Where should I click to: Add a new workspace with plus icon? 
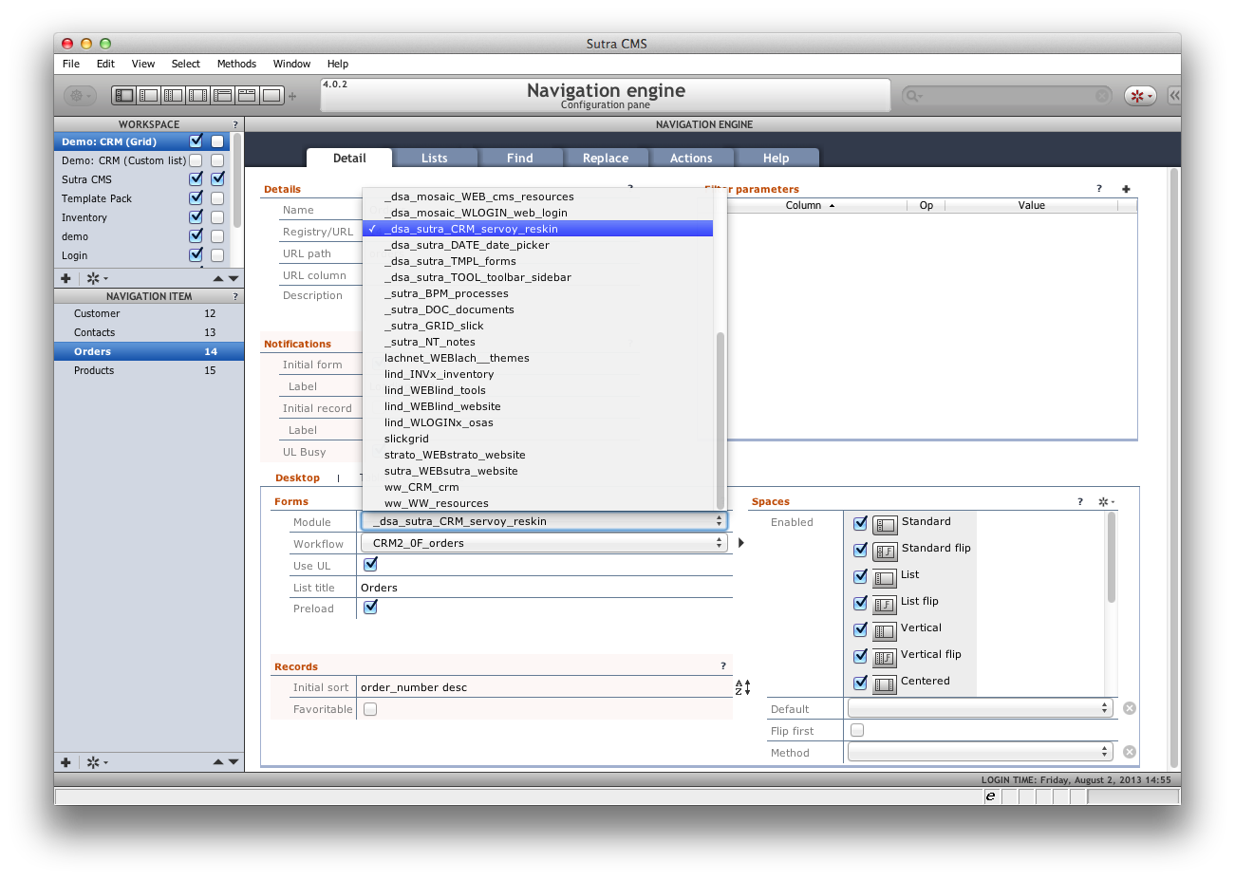[65, 278]
